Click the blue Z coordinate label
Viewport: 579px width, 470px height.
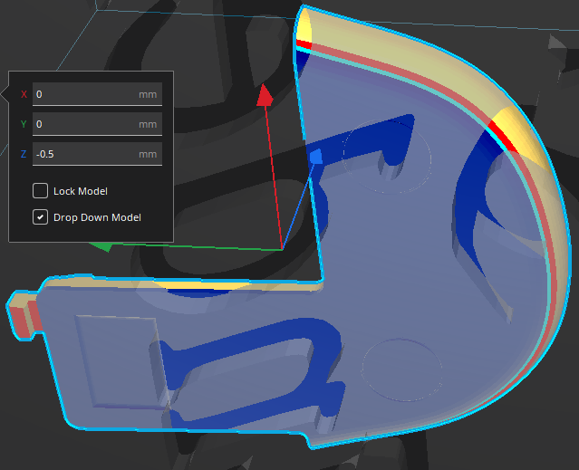pos(24,154)
